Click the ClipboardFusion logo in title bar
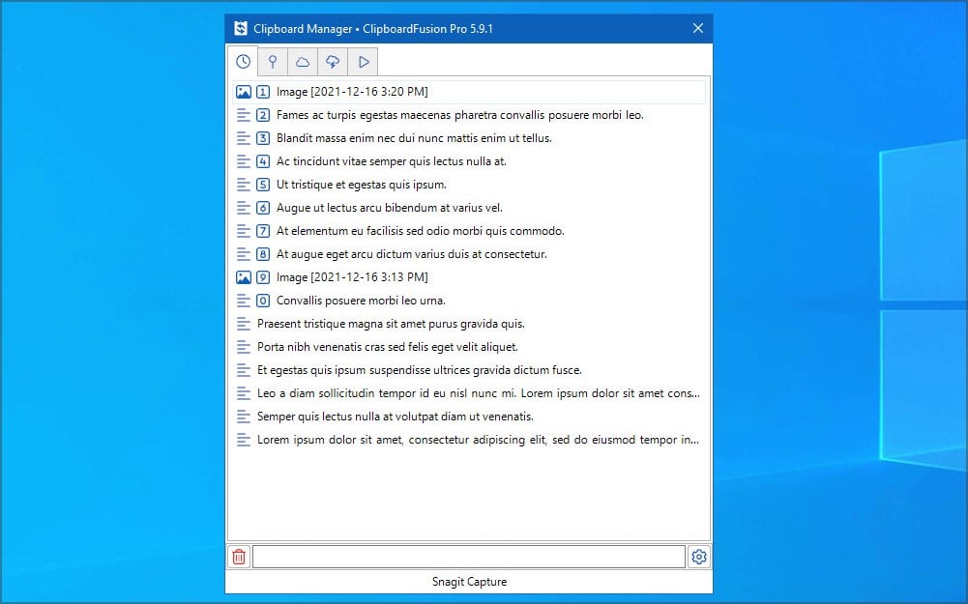 coord(241,29)
